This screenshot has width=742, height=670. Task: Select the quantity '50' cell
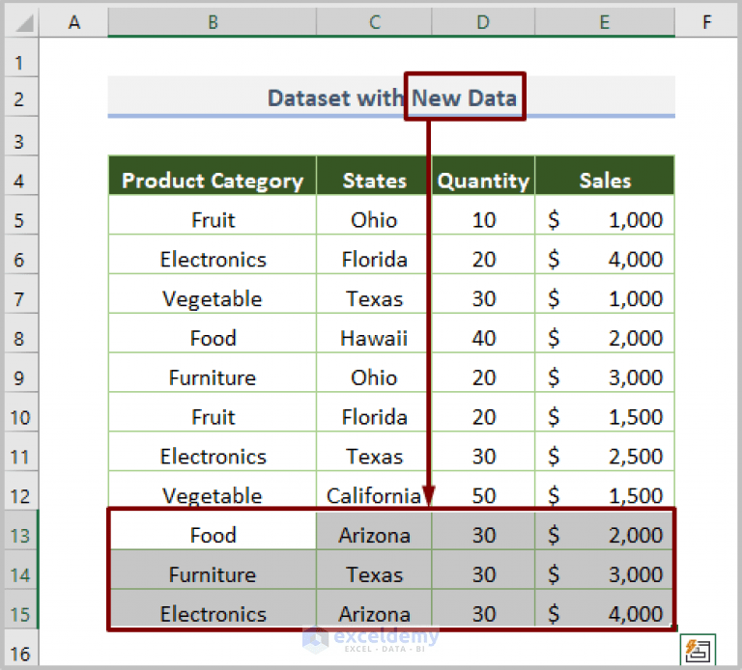point(483,490)
